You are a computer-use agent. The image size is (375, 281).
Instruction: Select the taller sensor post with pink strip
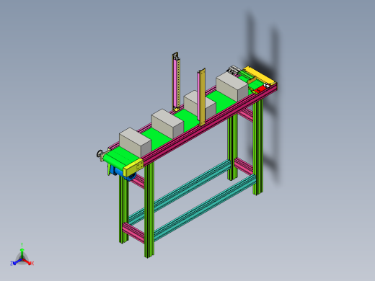[176, 81]
